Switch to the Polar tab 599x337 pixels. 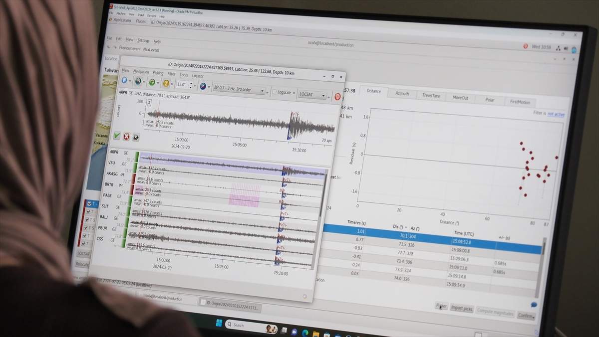click(x=490, y=100)
